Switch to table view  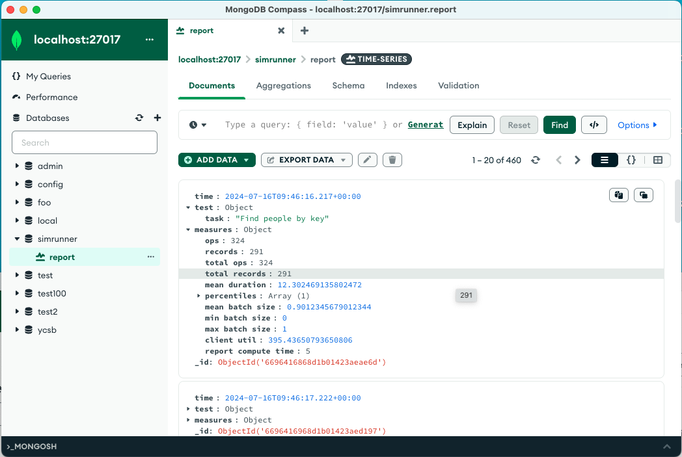tap(657, 160)
